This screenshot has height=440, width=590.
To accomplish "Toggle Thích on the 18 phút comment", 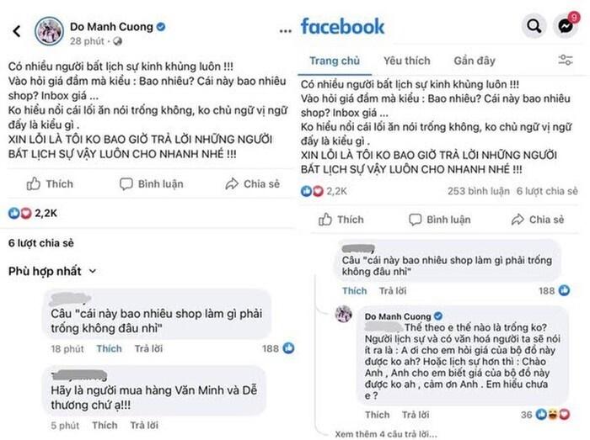I will 109,347.
